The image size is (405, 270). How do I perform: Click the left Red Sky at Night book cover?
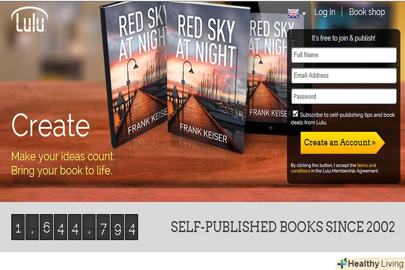134,75
